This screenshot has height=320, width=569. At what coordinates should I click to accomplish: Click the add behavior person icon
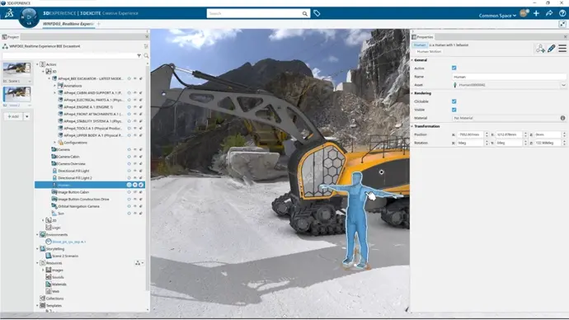click(540, 49)
